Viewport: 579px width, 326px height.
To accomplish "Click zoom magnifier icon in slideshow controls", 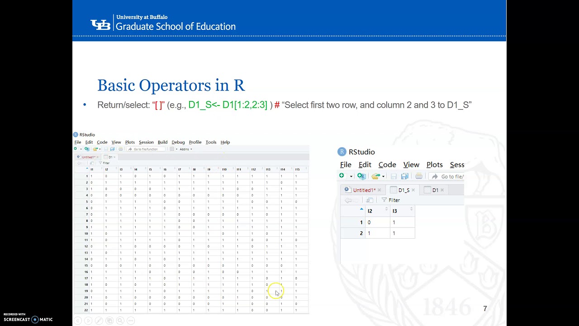I will (x=120, y=321).
